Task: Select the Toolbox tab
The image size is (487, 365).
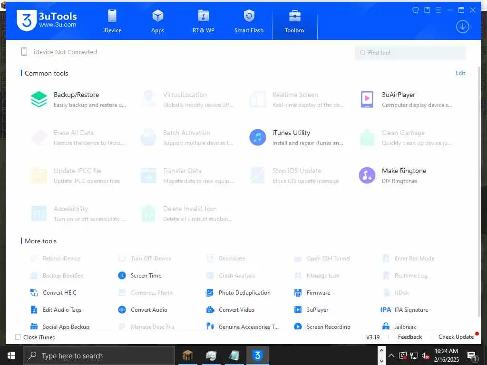Action: [295, 21]
